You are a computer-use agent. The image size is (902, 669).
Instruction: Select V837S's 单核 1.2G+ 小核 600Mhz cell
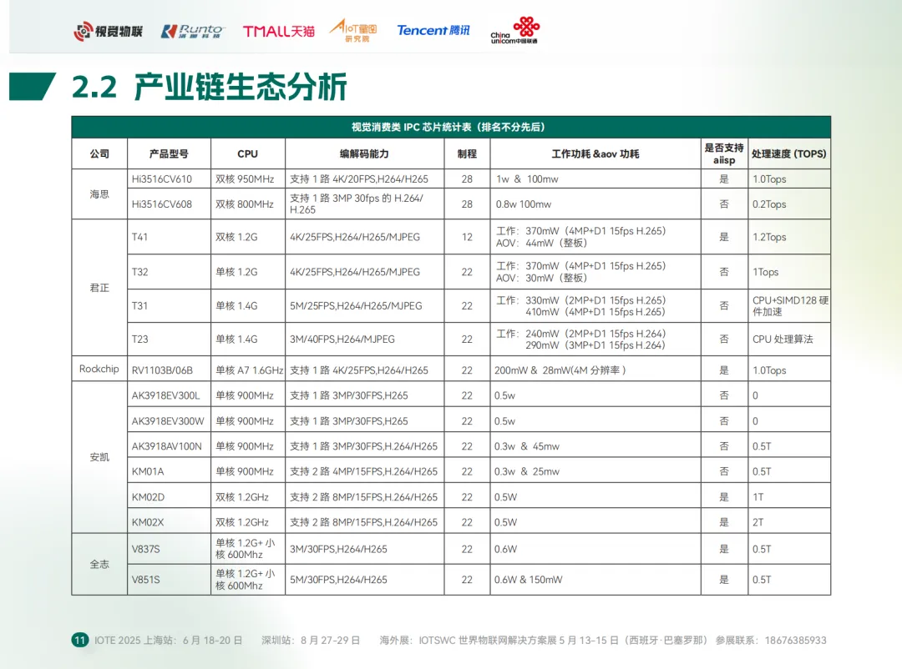tap(247, 549)
